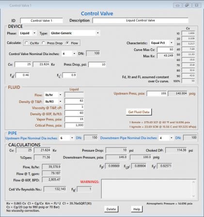This screenshot has width=204, height=217.
Task: Select the Flow calculate radio button
Action: coord(67,43)
